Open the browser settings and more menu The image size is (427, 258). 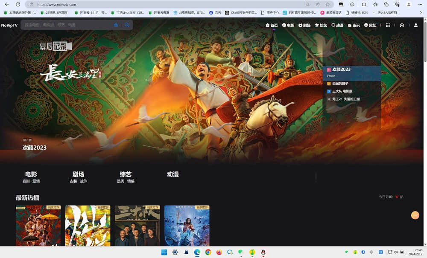420,4
